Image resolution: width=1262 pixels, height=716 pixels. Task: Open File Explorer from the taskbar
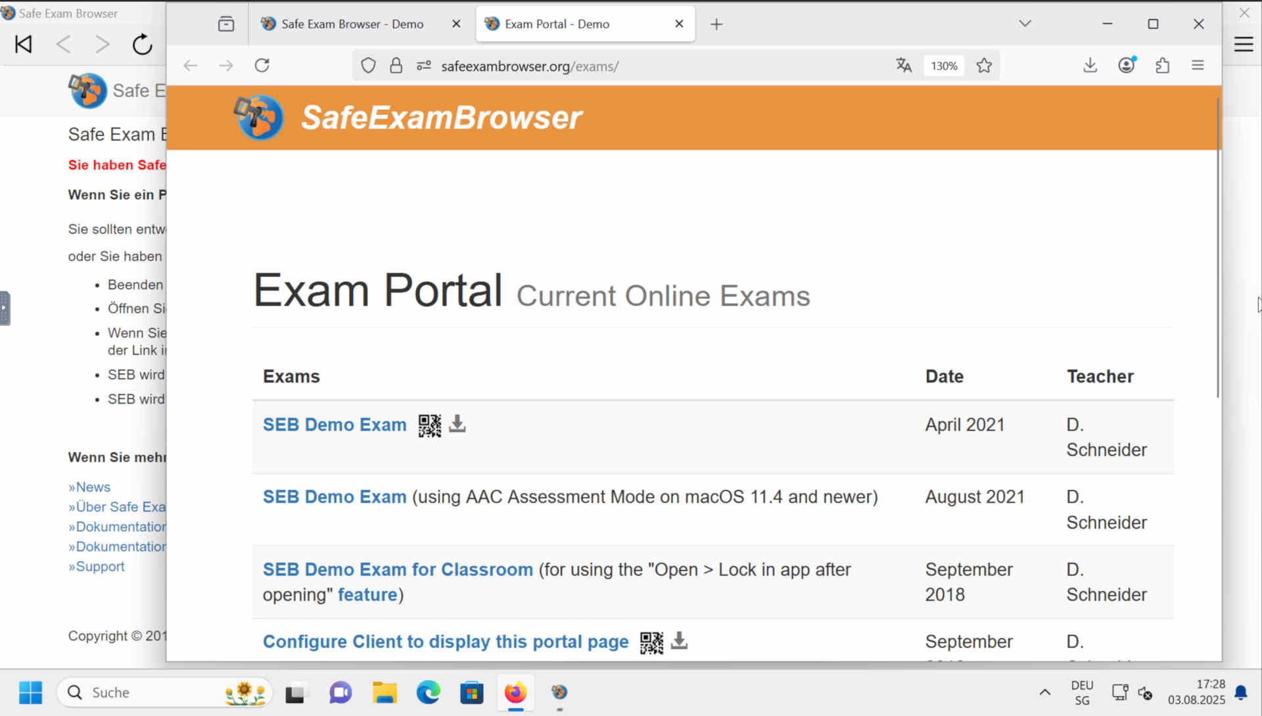pos(384,693)
